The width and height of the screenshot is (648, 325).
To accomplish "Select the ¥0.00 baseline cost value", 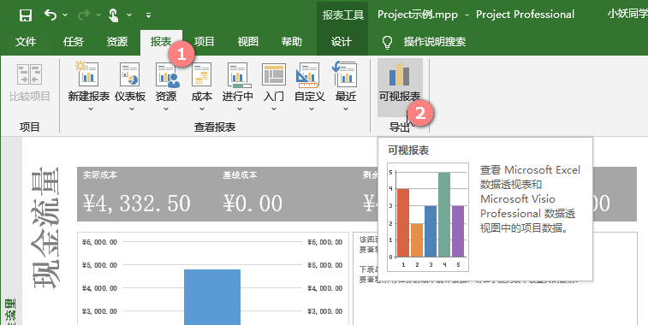I will [x=253, y=204].
